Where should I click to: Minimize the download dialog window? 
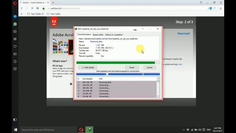(x=143, y=29)
